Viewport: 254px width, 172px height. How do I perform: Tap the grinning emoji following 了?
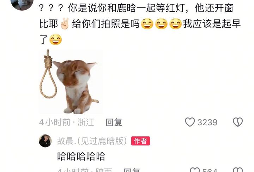(x=55, y=39)
